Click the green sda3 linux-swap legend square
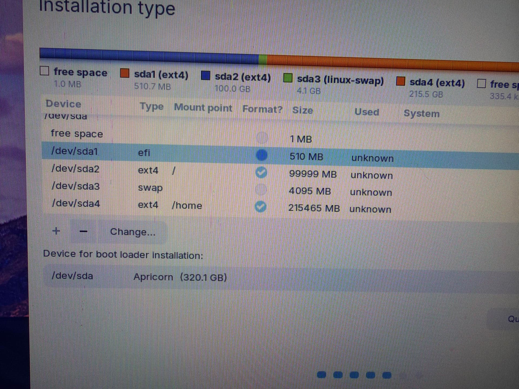Screen dimensions: 519x389 [288, 78]
